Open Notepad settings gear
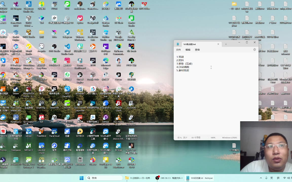292x182 pixels. click(x=254, y=50)
